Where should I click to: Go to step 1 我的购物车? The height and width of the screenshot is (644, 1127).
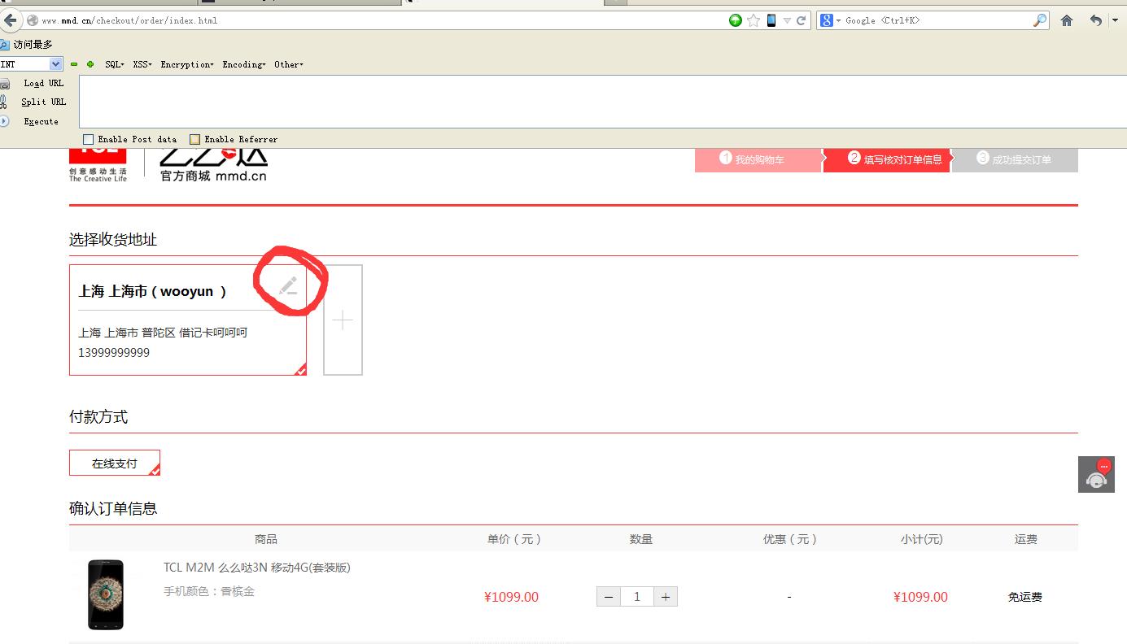pos(758,160)
